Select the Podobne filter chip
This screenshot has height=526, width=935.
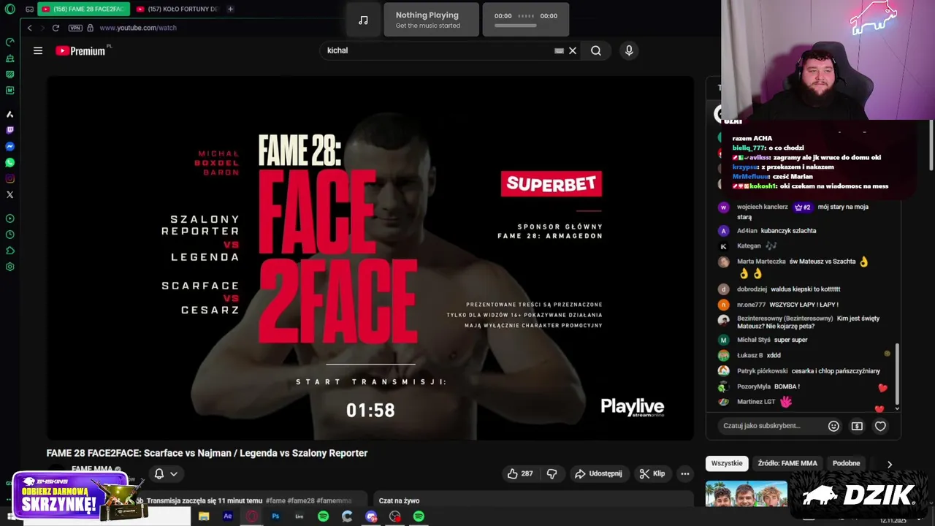click(x=846, y=463)
